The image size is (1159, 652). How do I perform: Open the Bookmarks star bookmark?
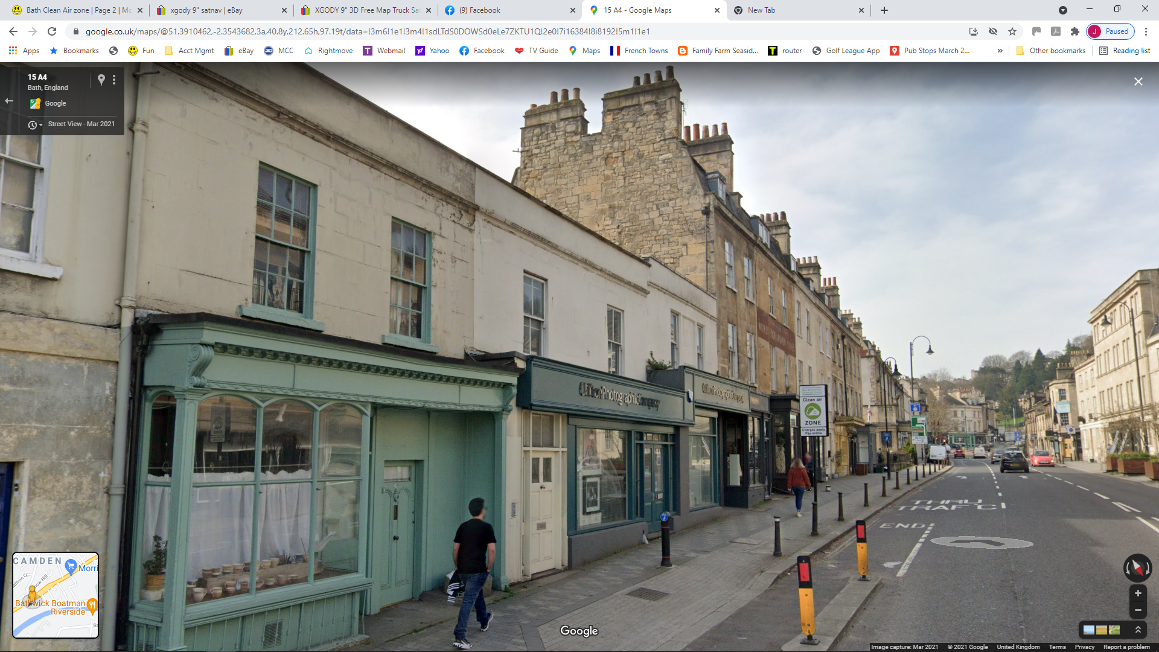tap(74, 51)
